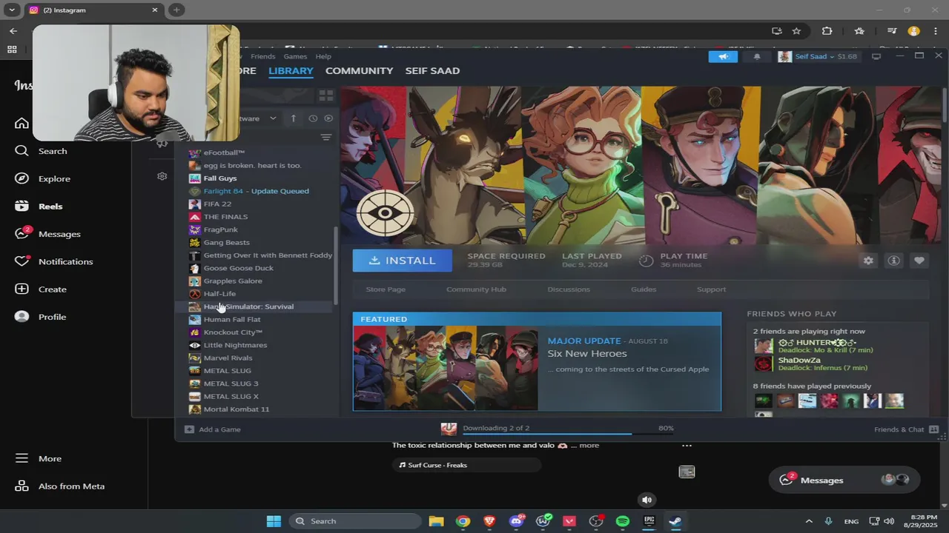Click the Steam announcements megaphone icon
949x533 pixels.
pyautogui.click(x=723, y=56)
